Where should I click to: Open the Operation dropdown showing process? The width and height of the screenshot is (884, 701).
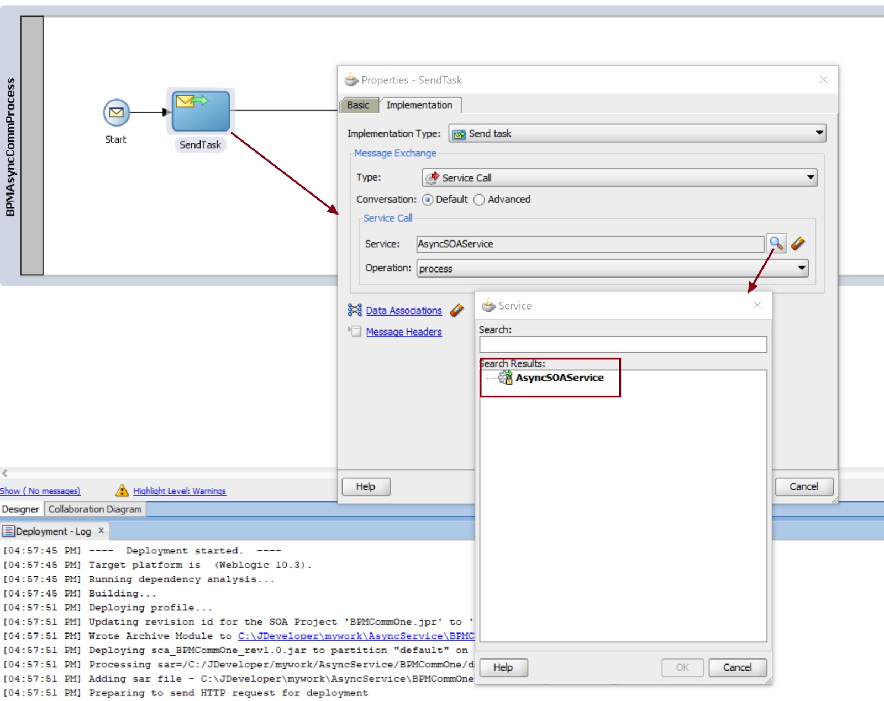click(801, 268)
